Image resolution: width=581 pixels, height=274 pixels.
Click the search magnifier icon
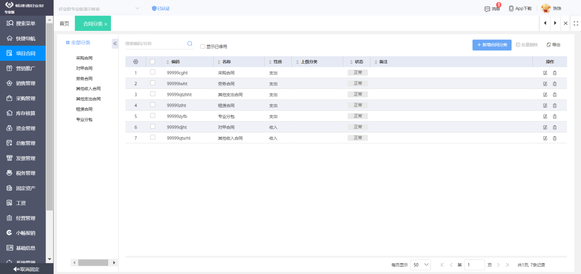click(190, 44)
